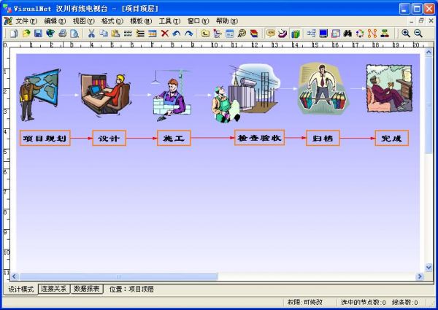This screenshot has width=438, height=310.
Task: Click the orange-blue table detail icon
Action: 153,34
